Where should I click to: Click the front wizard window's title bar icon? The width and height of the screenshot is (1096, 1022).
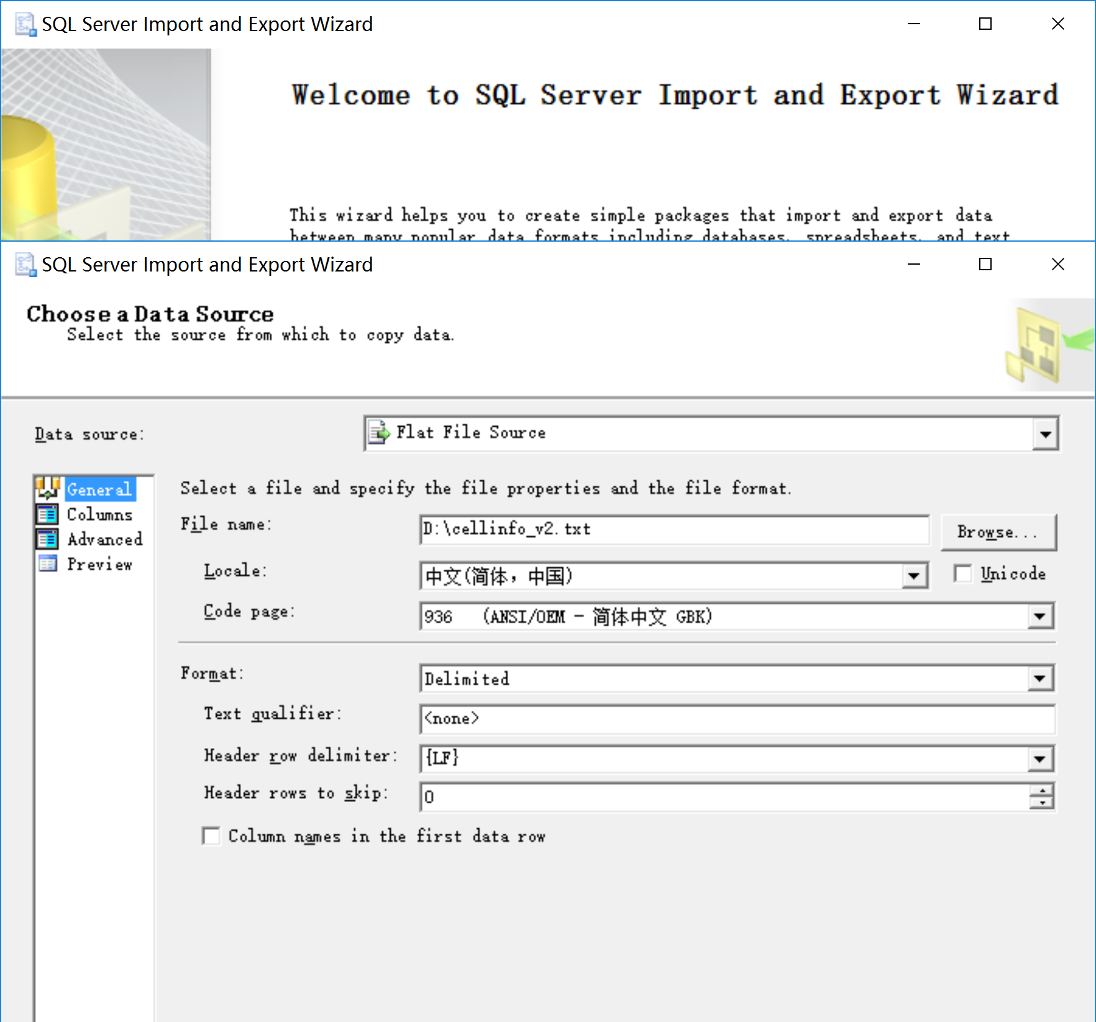(x=25, y=265)
